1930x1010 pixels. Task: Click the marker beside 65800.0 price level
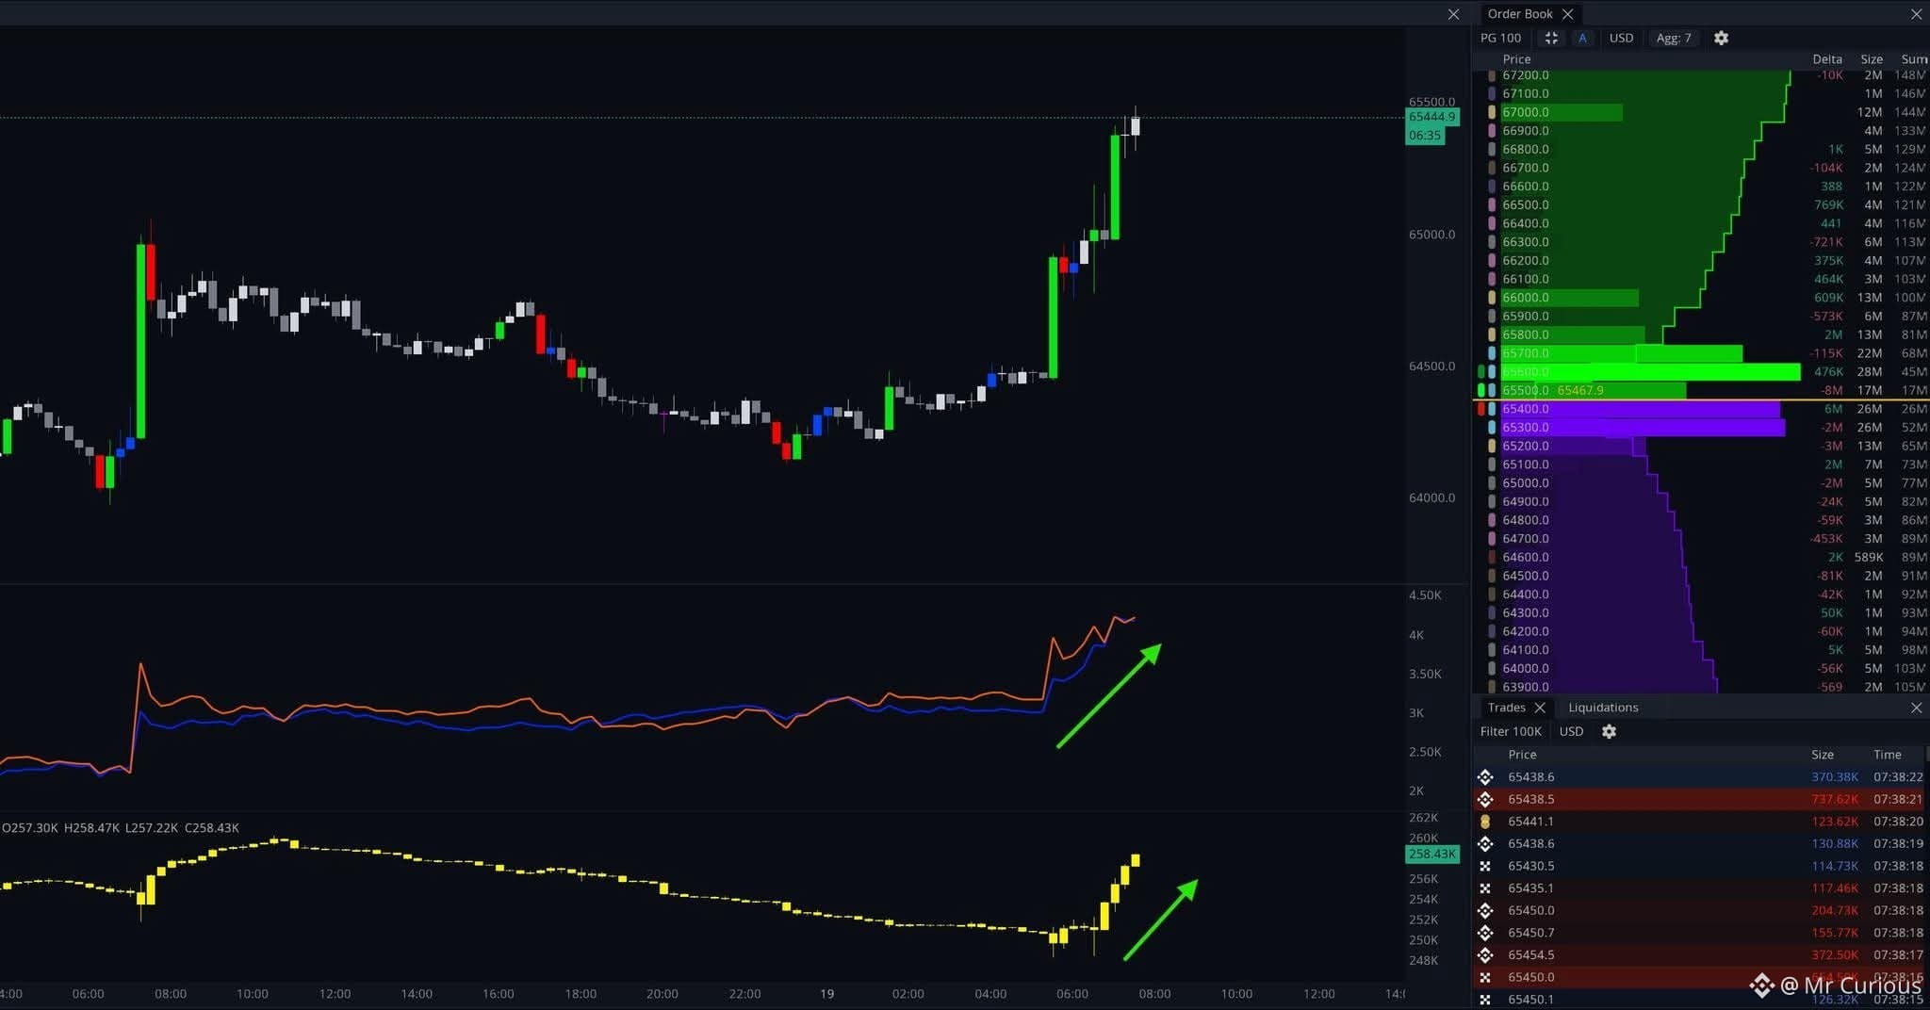pyautogui.click(x=1492, y=334)
